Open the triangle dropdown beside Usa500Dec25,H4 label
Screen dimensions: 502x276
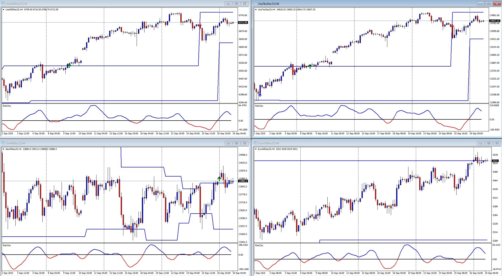[3, 10]
